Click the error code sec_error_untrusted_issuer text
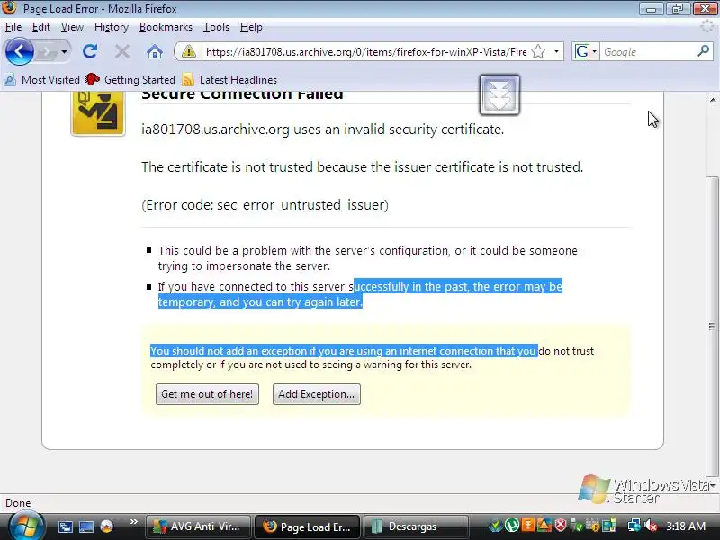 click(x=265, y=205)
